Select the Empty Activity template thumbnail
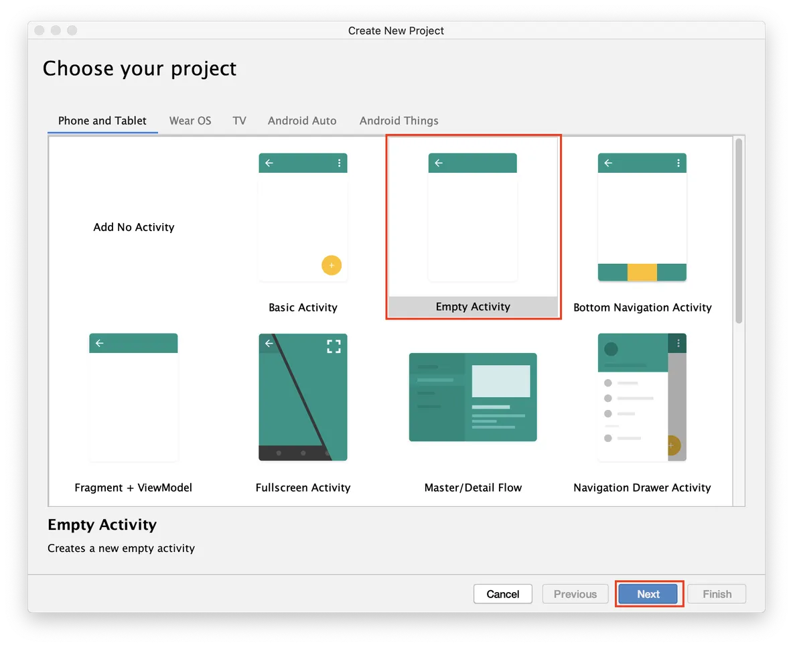 [472, 217]
